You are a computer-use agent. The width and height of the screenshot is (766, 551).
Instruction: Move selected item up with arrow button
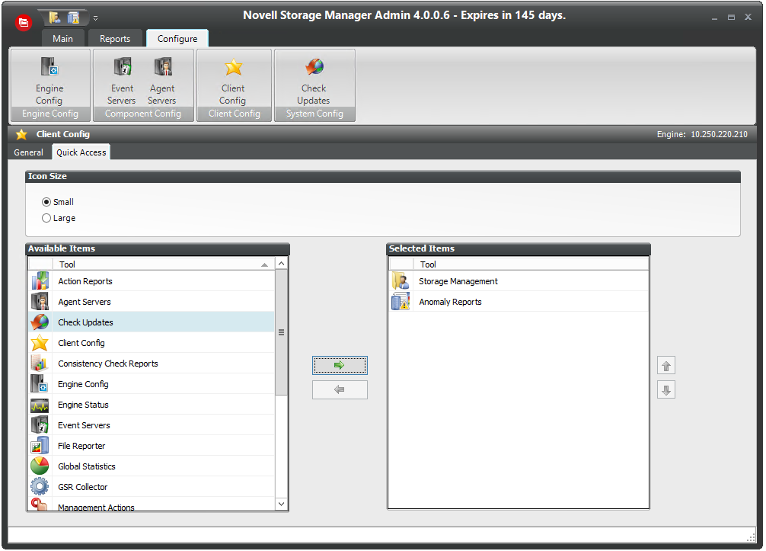pyautogui.click(x=665, y=366)
